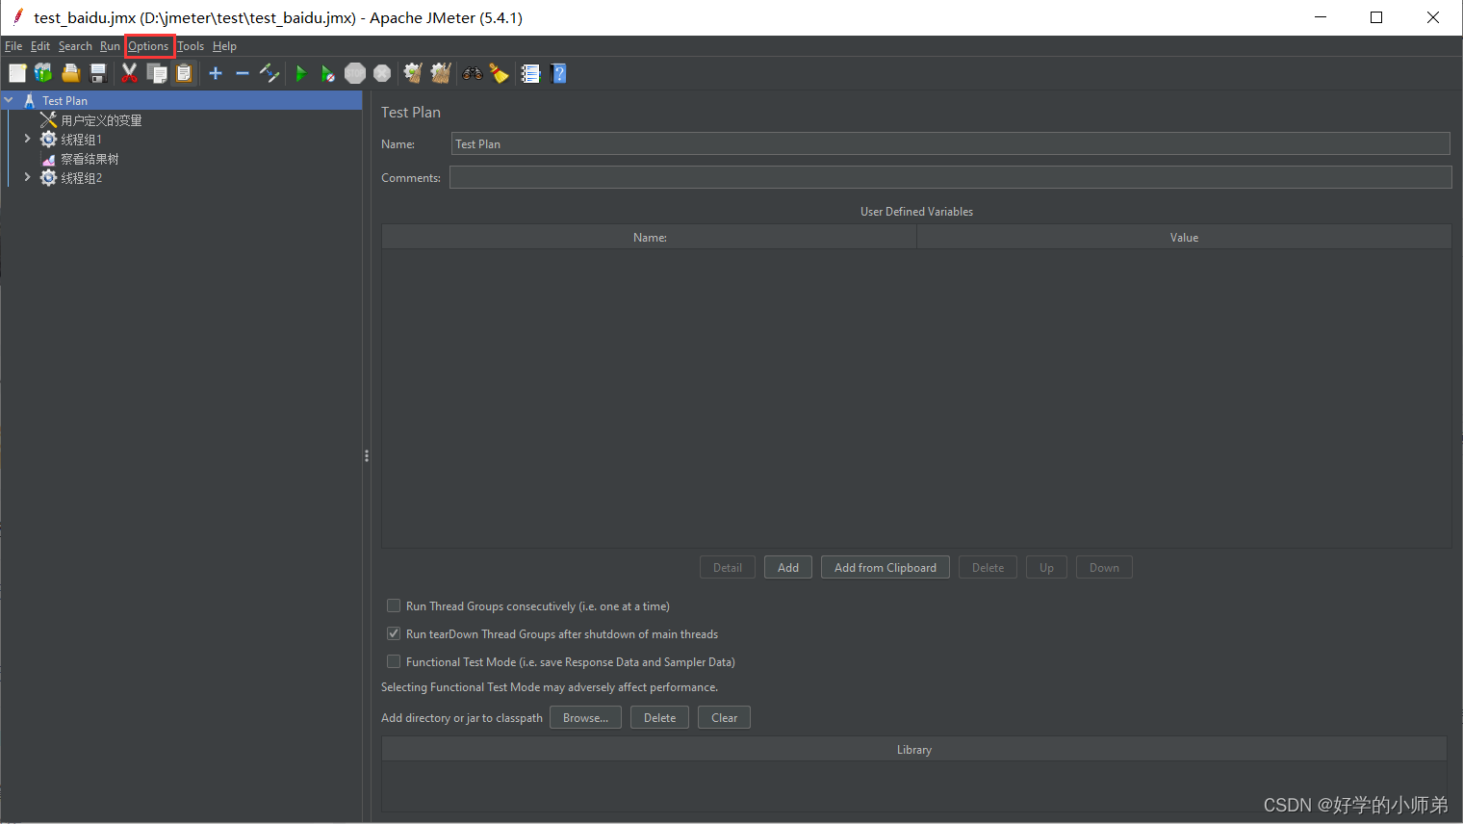Select 线程组2 label in tree

pos(81,177)
